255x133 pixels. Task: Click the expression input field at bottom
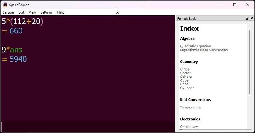pos(88,127)
